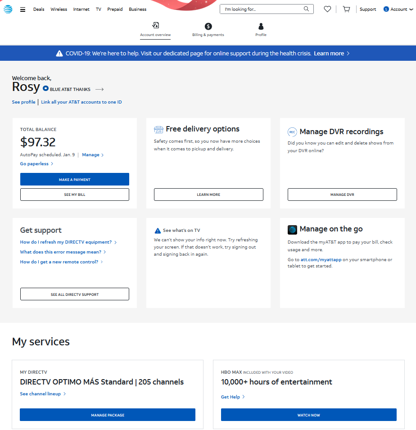The width and height of the screenshot is (416, 430).
Task: Click the Make a Payment button
Action: (75, 179)
